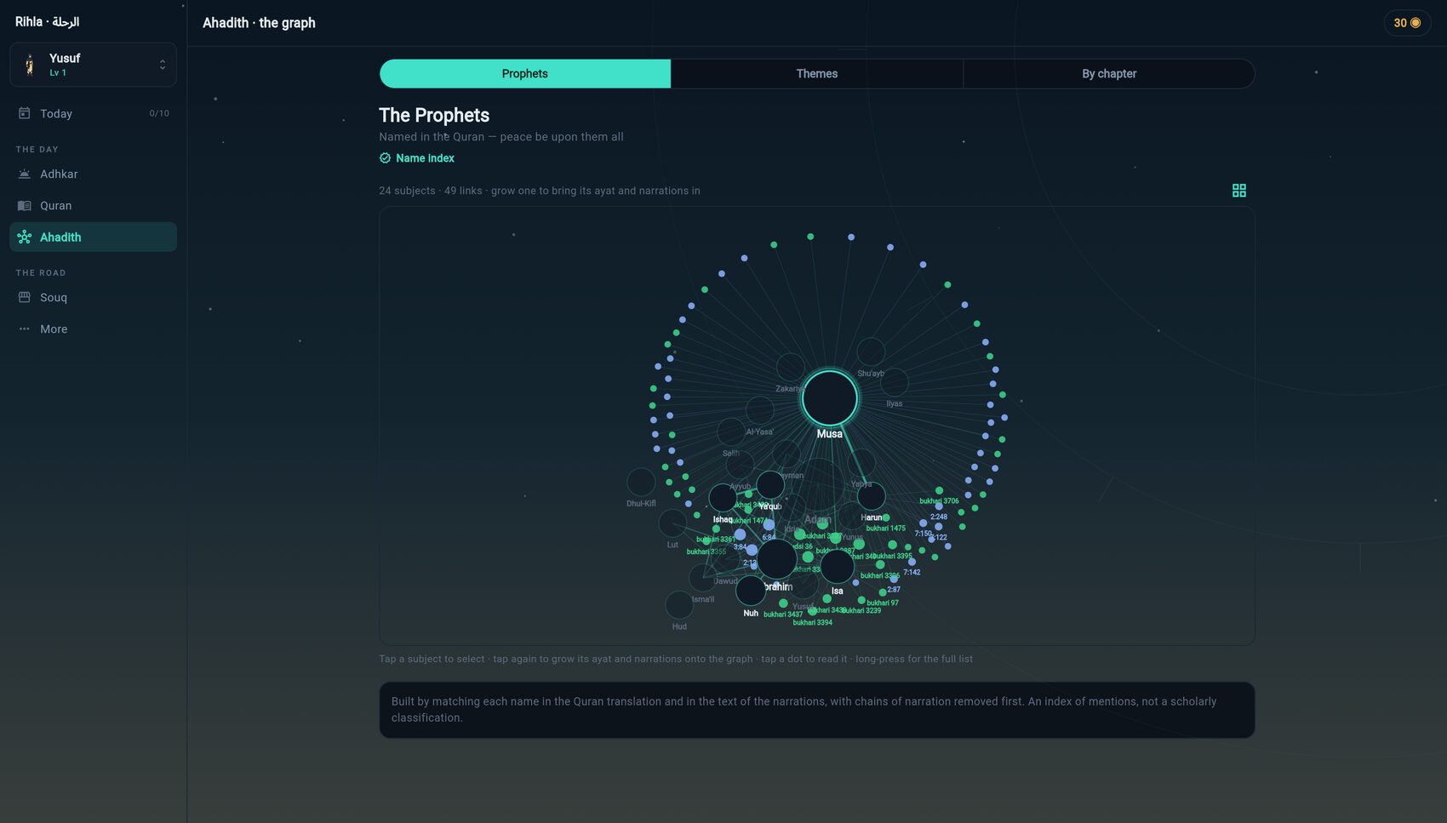This screenshot has width=1447, height=823.
Task: Select the Ibrahim prophet node
Action: (x=776, y=559)
